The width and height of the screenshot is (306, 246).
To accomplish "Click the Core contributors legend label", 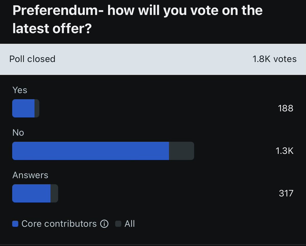I will 59,224.
